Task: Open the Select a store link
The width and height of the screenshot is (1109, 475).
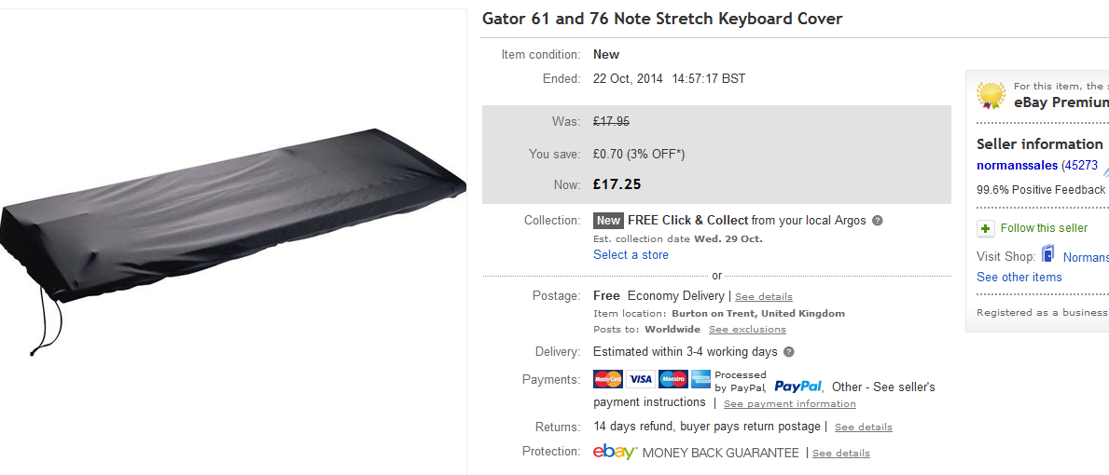Action: pyautogui.click(x=631, y=254)
